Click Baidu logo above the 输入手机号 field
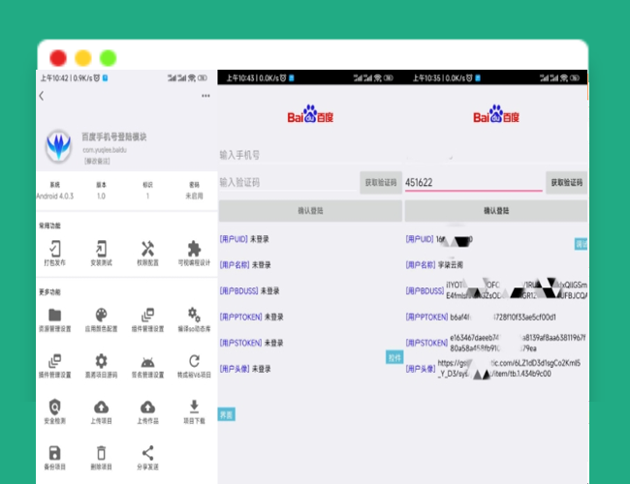This screenshot has height=484, width=630. click(x=310, y=114)
